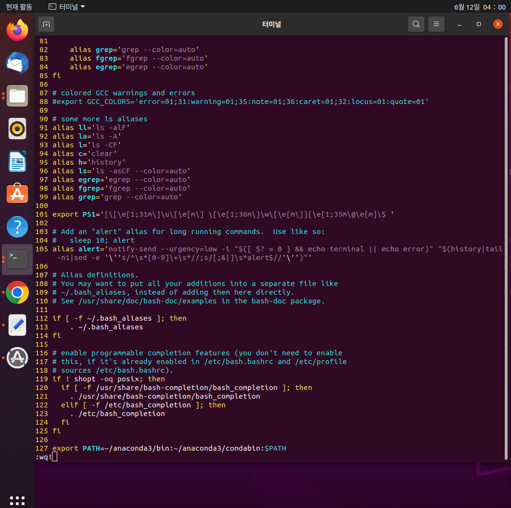Click '. ~/.bash_aliases' on line 113

(106, 327)
